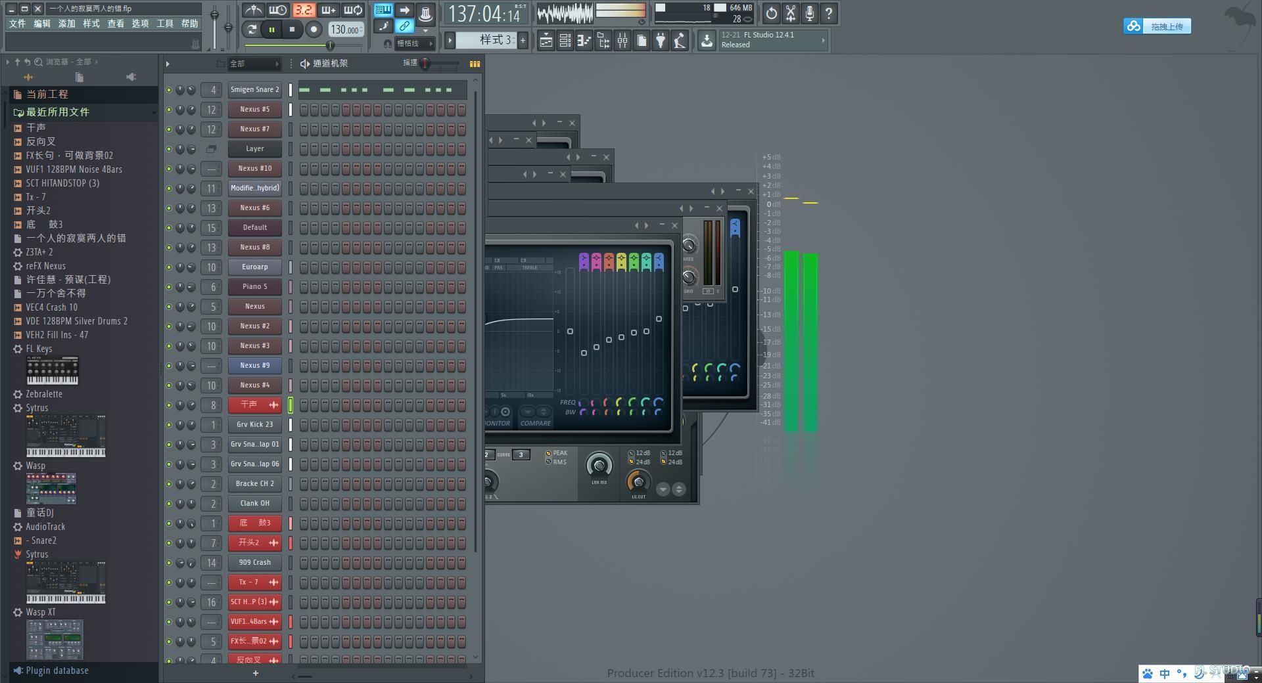The image size is (1262, 683).
Task: Open the Piano roll view
Action: click(x=584, y=41)
